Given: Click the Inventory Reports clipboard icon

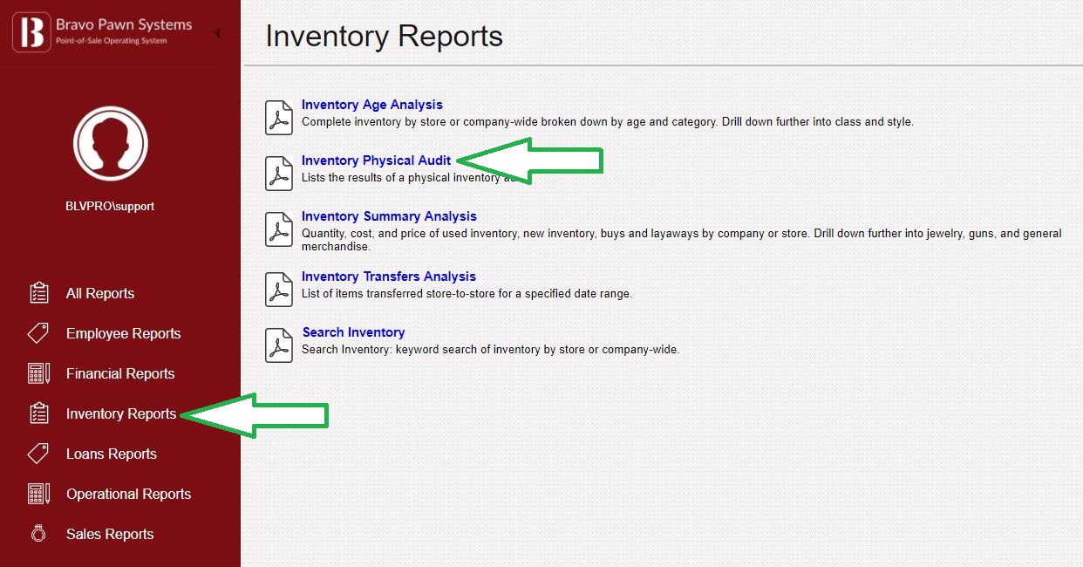Looking at the screenshot, I should 38,413.
